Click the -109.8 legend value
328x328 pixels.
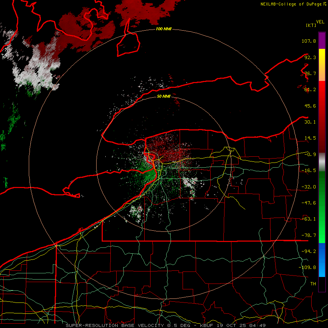(x=307, y=268)
